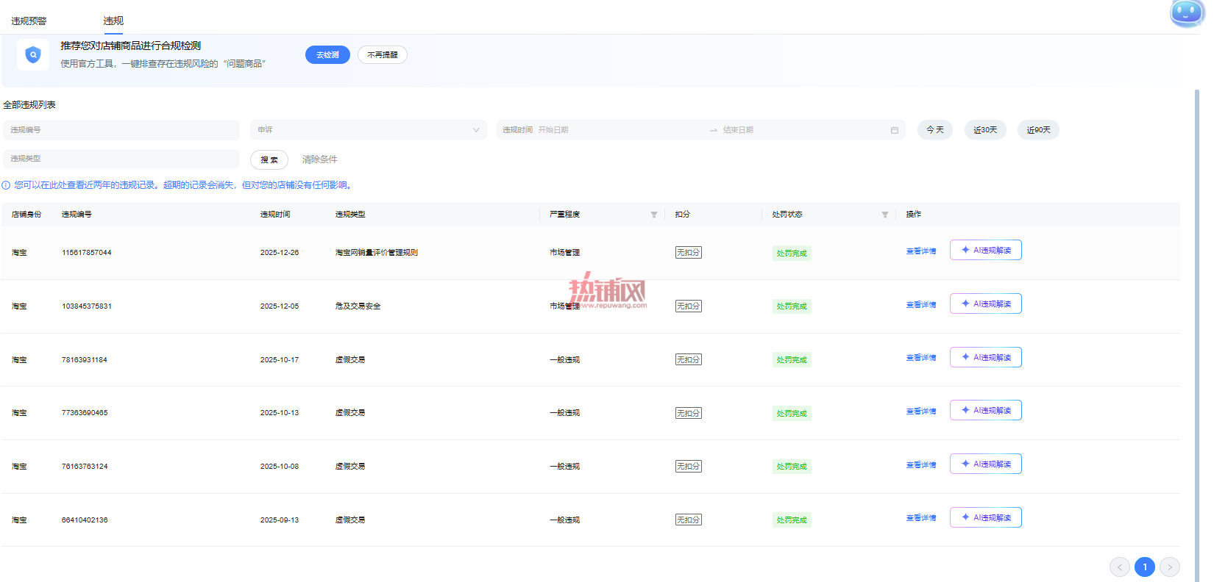Go to previous page arrow

pyautogui.click(x=1120, y=567)
